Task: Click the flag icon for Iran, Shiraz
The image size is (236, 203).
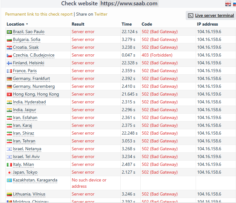Action: [9, 134]
